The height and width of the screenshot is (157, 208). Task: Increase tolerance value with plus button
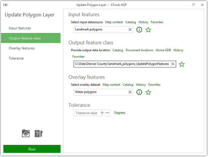point(102,113)
